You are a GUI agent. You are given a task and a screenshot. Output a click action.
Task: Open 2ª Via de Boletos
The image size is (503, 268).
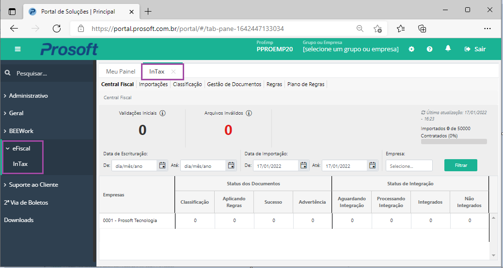[26, 203]
